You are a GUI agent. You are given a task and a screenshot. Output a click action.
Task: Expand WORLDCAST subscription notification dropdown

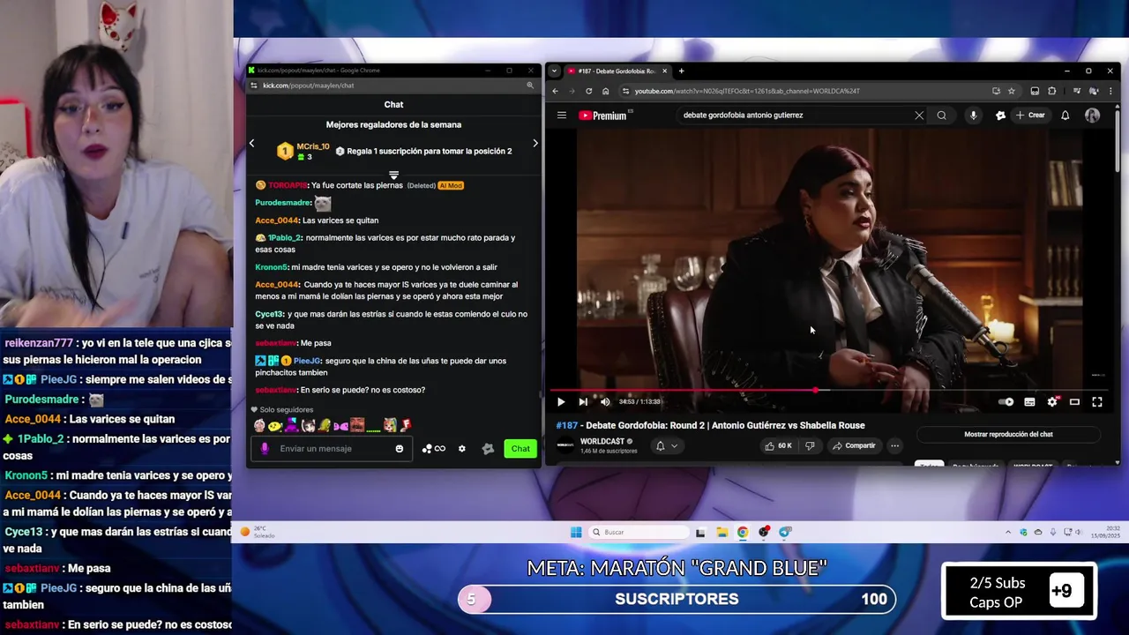pyautogui.click(x=666, y=446)
